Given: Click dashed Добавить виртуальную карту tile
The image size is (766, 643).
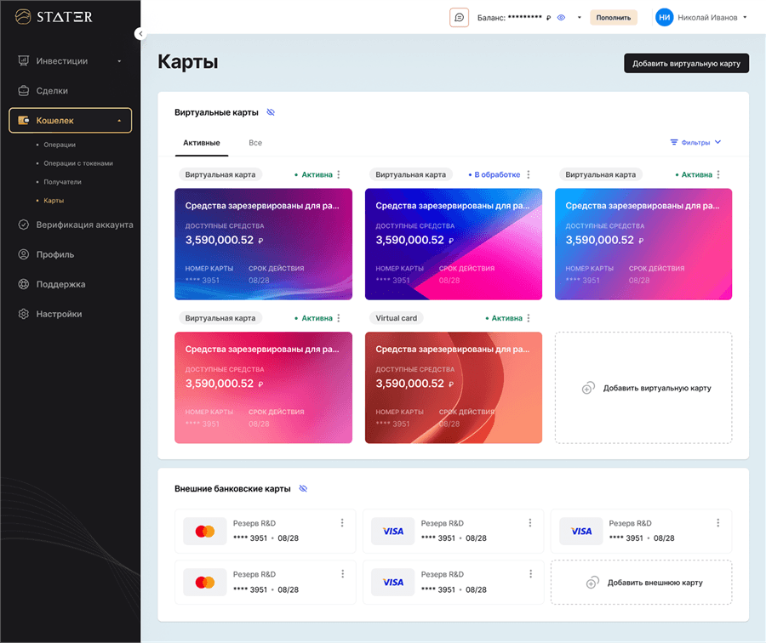Looking at the screenshot, I should (x=643, y=388).
